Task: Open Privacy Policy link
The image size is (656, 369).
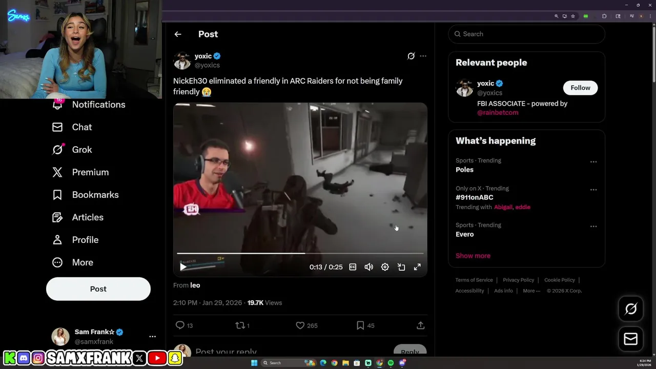Action: (518, 280)
